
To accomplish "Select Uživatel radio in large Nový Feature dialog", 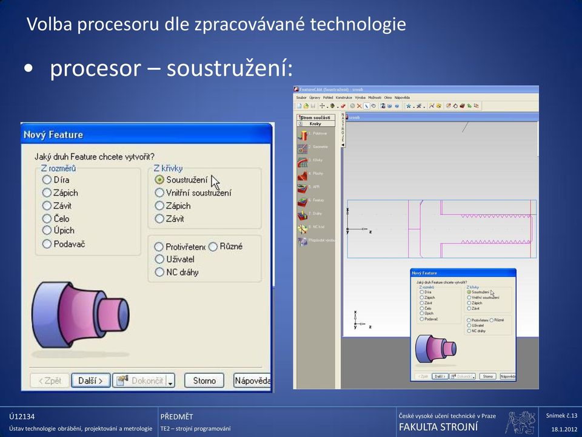I will 159,259.
